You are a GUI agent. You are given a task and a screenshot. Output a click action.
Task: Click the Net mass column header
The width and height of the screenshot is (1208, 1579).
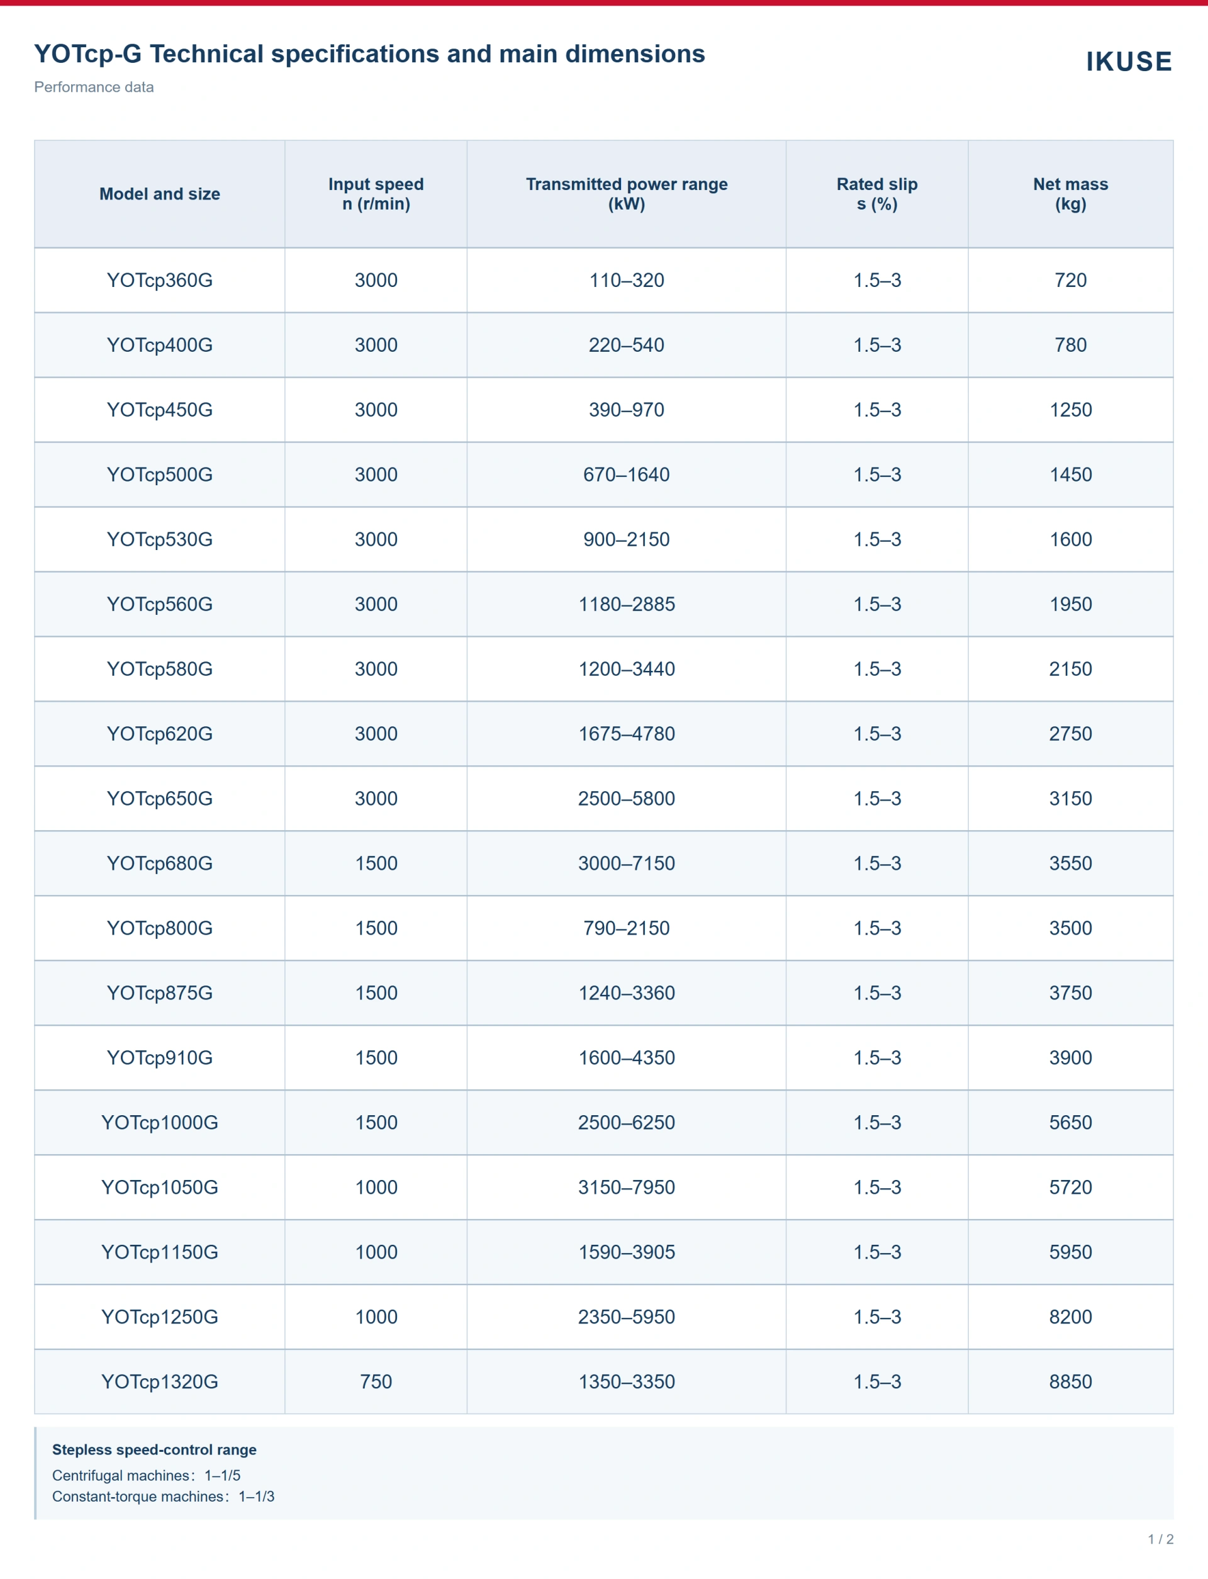[x=1071, y=194]
